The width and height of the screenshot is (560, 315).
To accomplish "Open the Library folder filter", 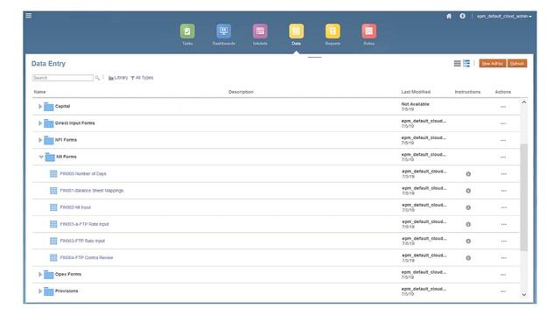I will [x=118, y=78].
